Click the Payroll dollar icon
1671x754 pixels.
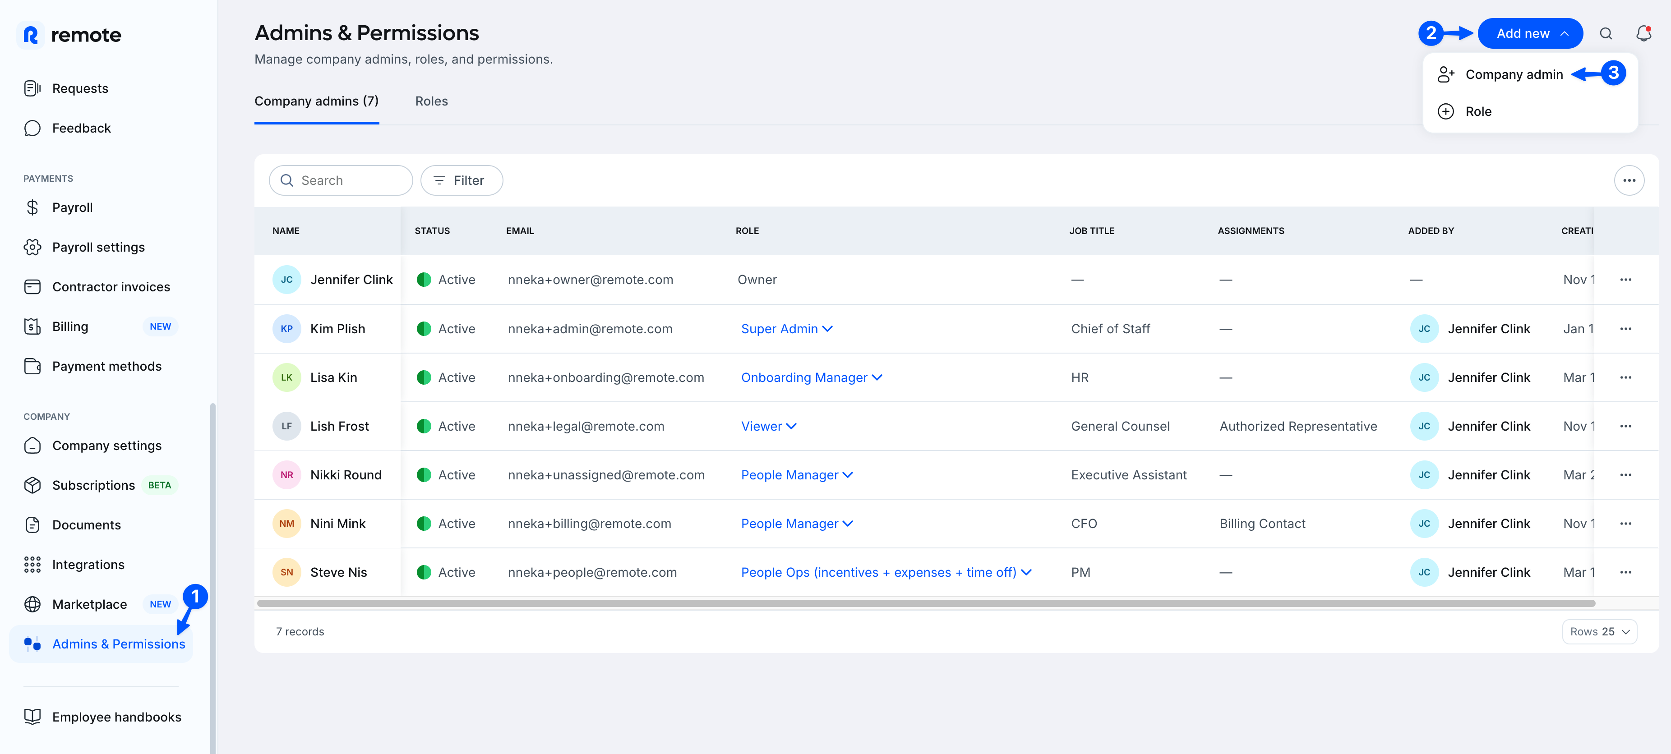(x=32, y=207)
